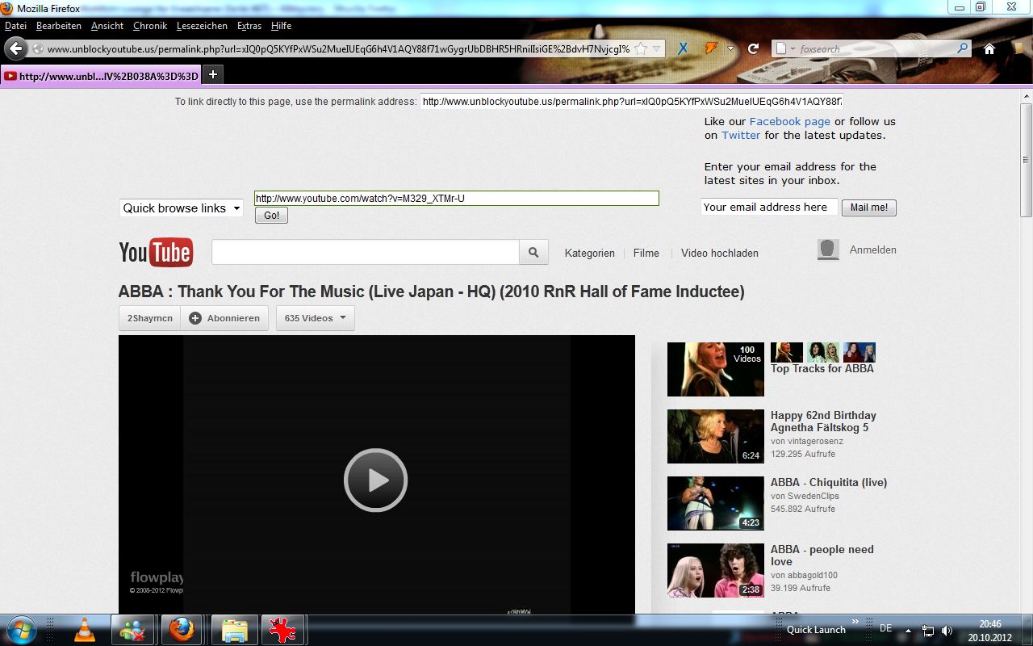Open the Extras menu
Image resolution: width=1033 pixels, height=646 pixels.
249,26
